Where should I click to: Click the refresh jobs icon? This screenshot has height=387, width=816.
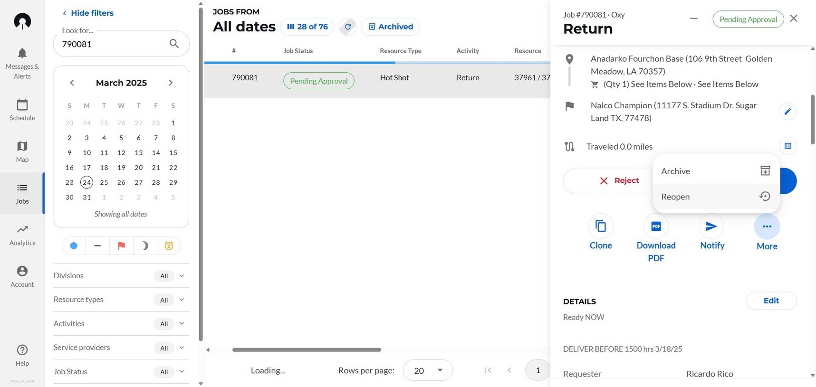(x=348, y=27)
